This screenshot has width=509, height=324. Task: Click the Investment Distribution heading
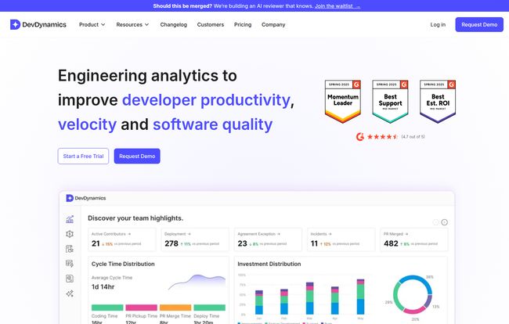click(269, 264)
